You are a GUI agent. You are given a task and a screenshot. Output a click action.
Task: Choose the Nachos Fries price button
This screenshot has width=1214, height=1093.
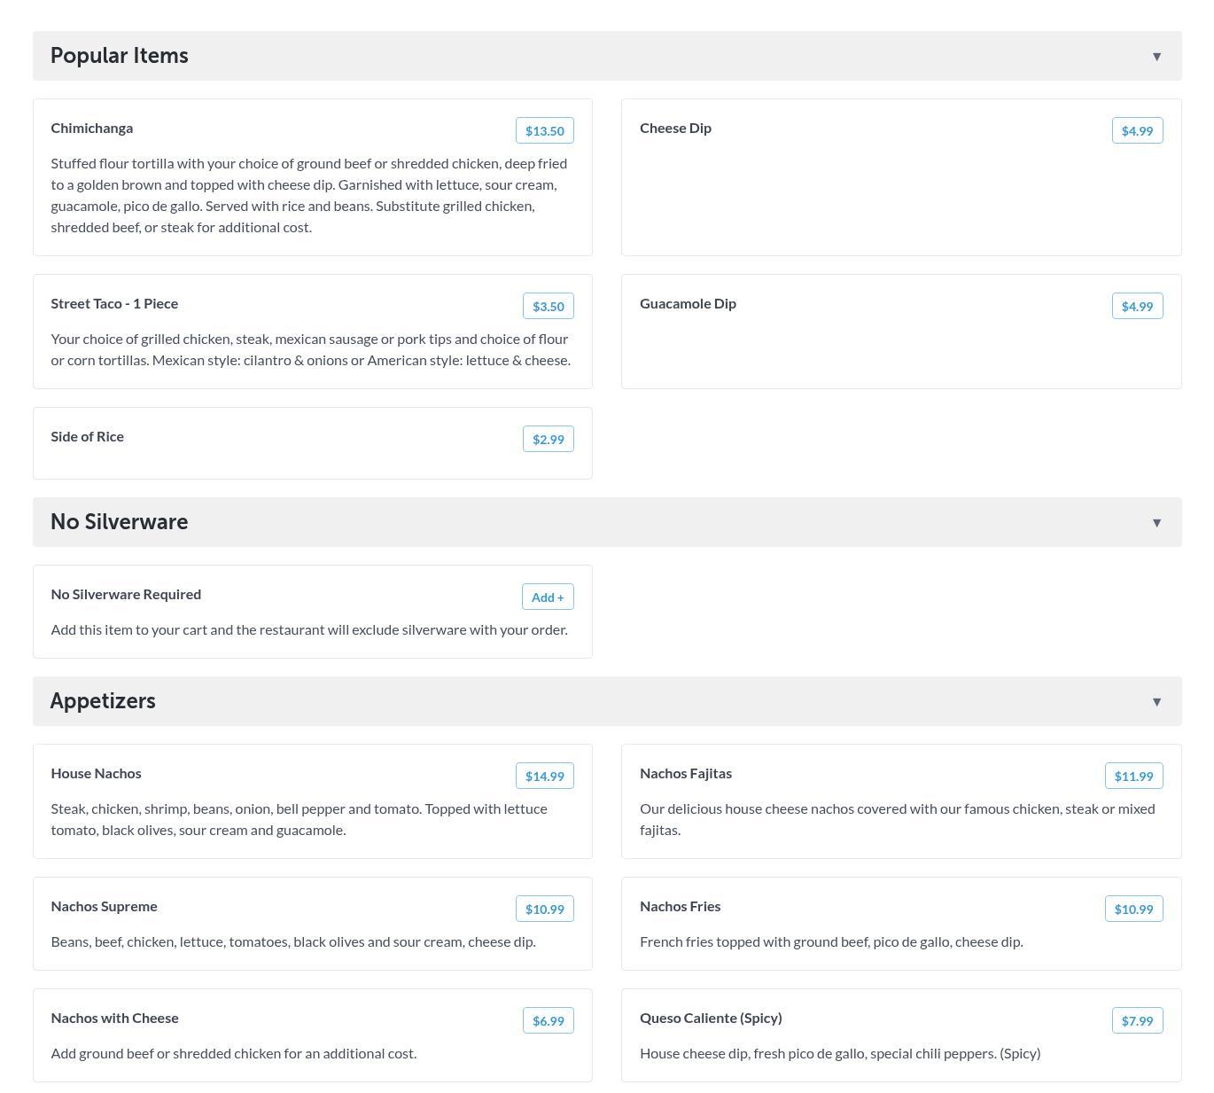coord(1133,909)
